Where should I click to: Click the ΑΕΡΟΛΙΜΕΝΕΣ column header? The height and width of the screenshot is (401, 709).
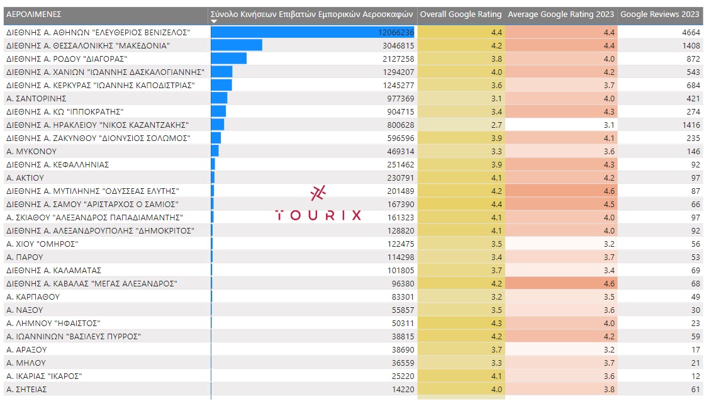click(34, 14)
